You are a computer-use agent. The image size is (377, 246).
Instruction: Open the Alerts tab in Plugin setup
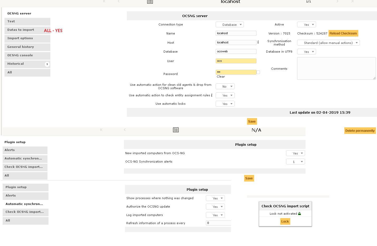[x=9, y=150]
